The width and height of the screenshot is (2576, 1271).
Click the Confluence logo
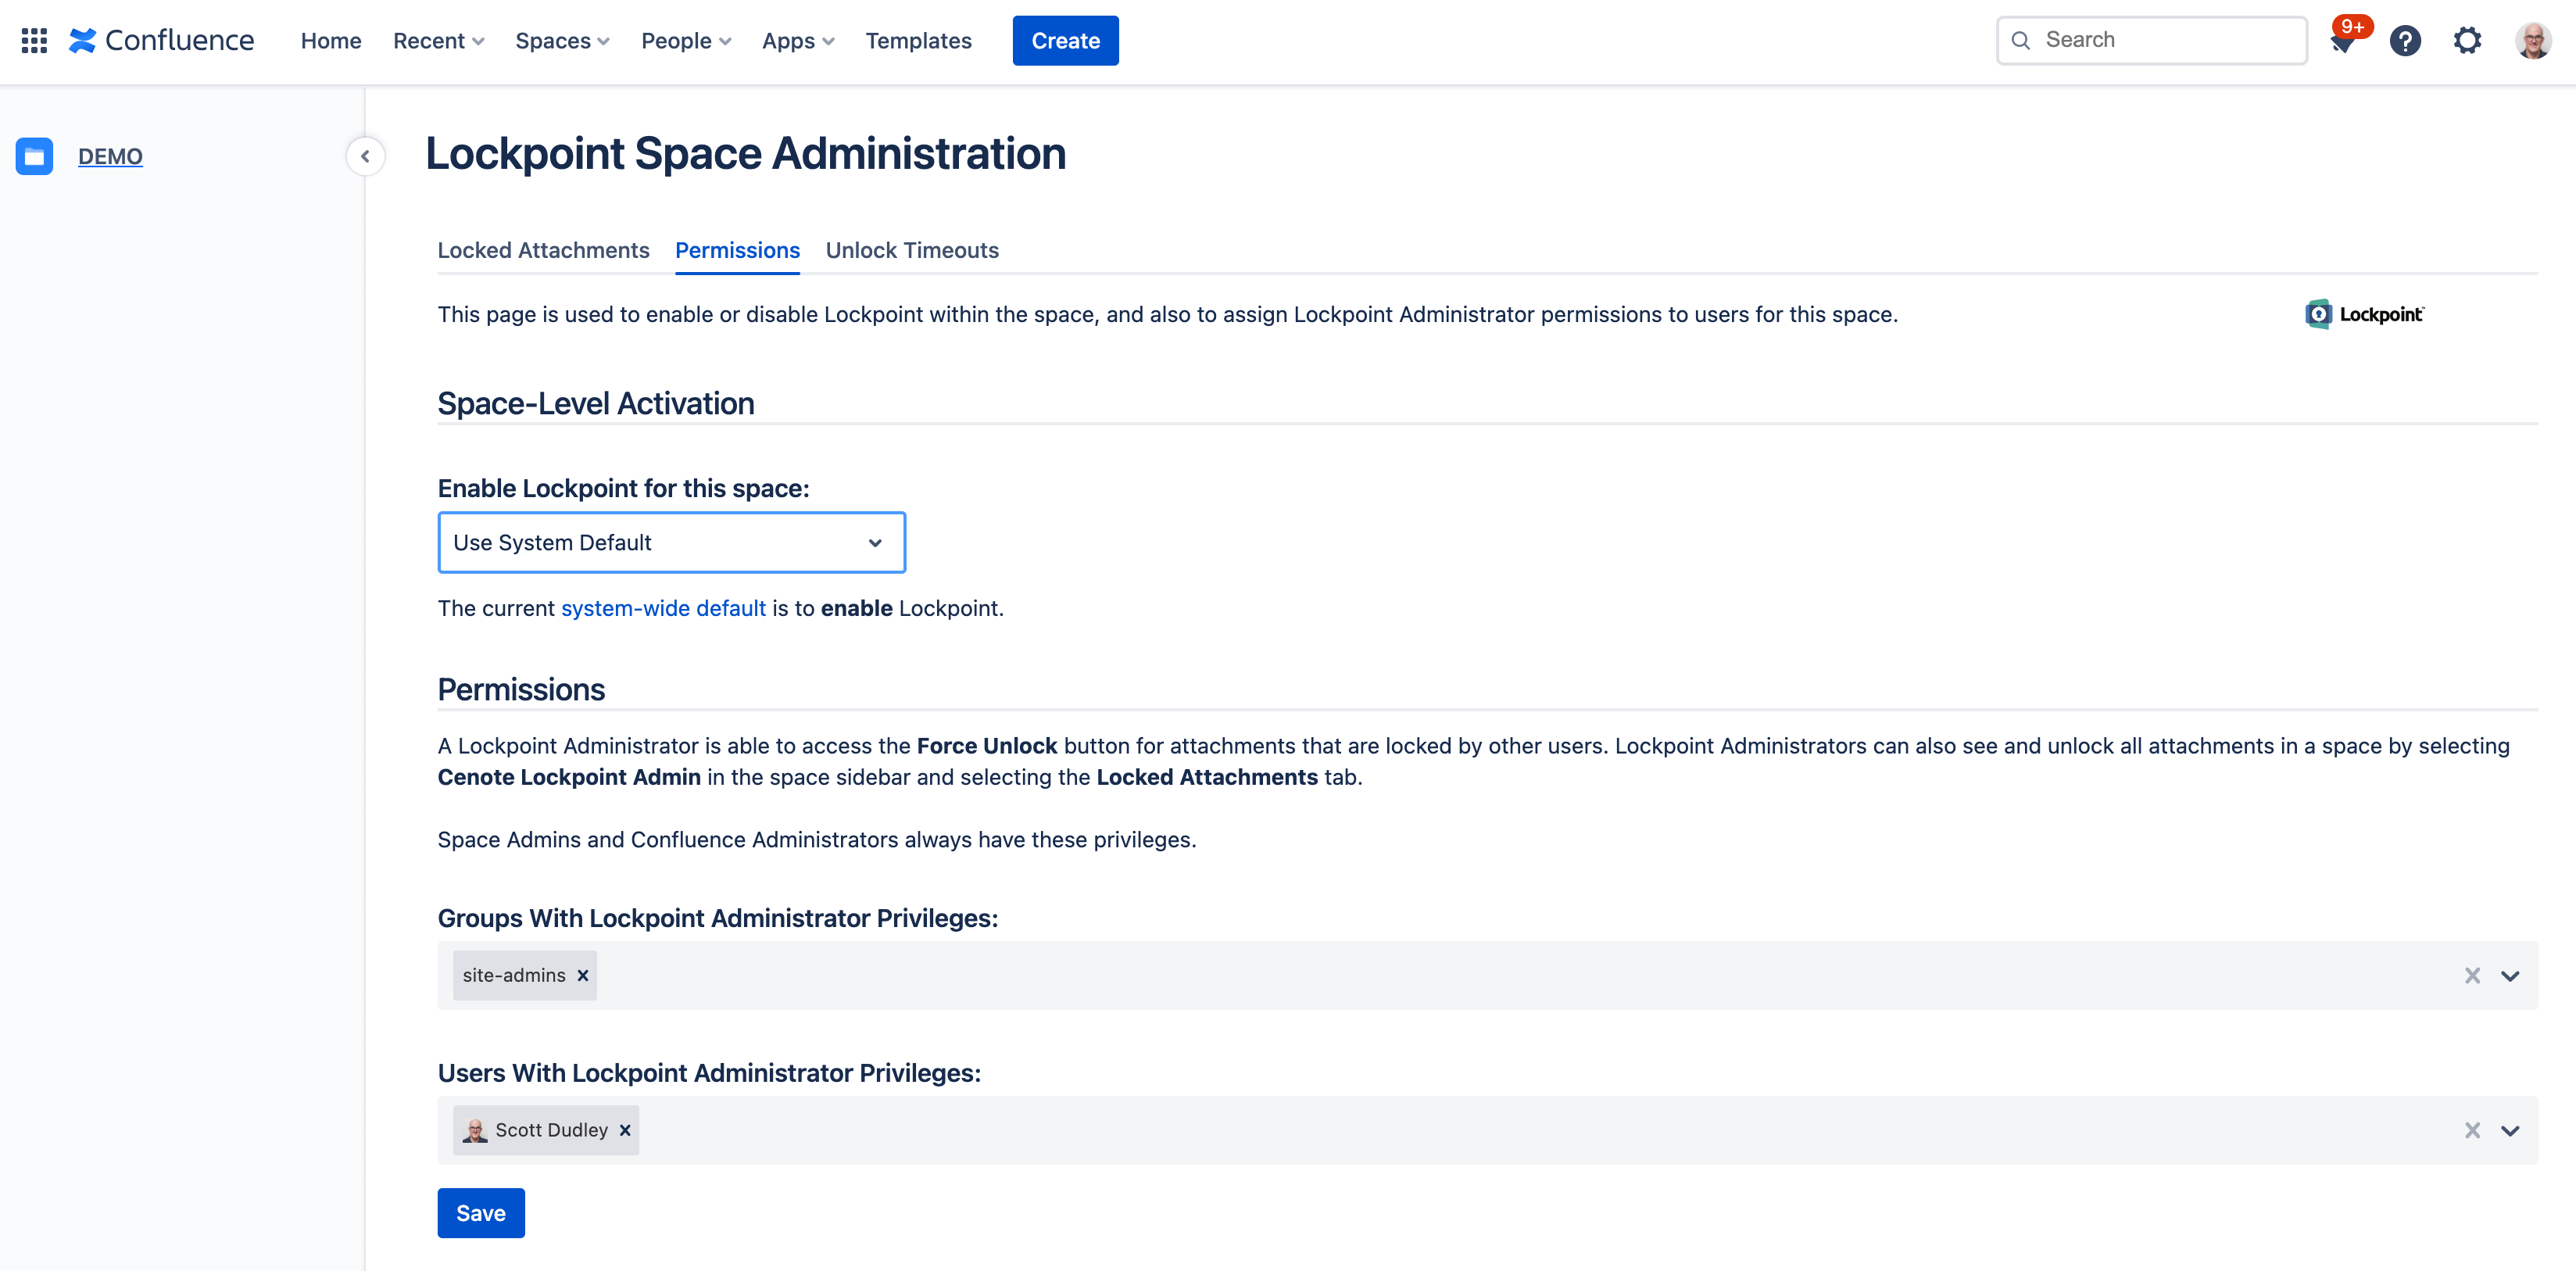point(161,41)
